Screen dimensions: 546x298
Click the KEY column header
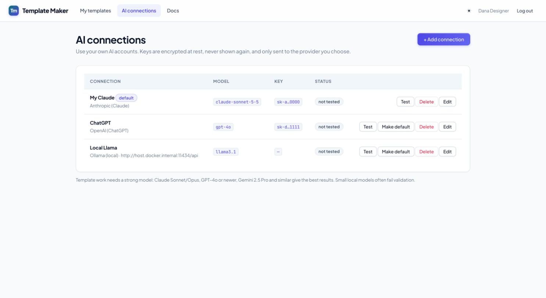pyautogui.click(x=279, y=81)
